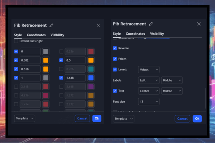
Task: Switch to Coordinates tab in the left dialog
Action: click(x=36, y=35)
